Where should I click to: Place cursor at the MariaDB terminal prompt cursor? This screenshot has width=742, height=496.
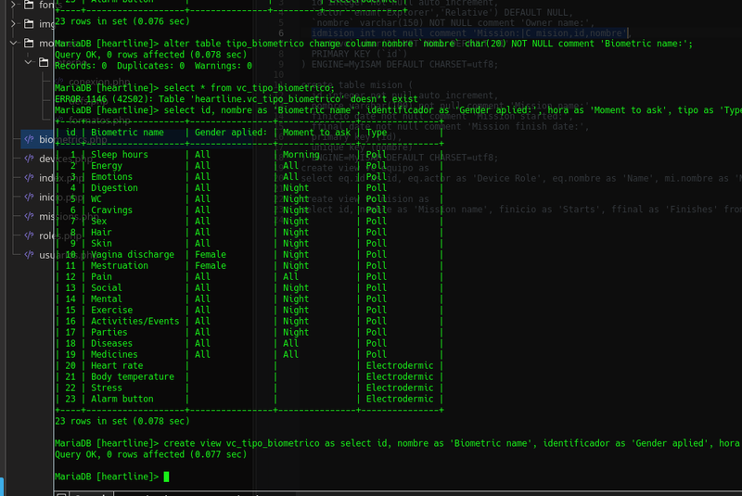(166, 477)
